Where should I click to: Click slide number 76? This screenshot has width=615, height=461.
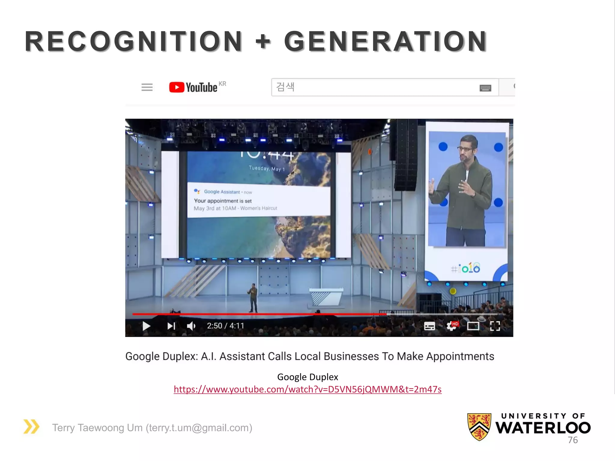(573, 440)
